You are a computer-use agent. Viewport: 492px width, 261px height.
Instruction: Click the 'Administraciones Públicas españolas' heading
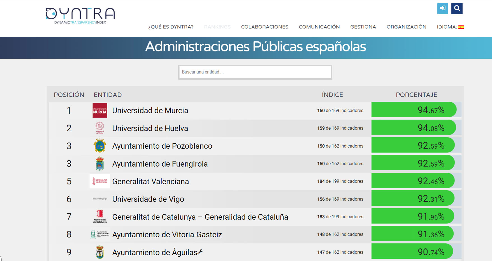[256, 47]
